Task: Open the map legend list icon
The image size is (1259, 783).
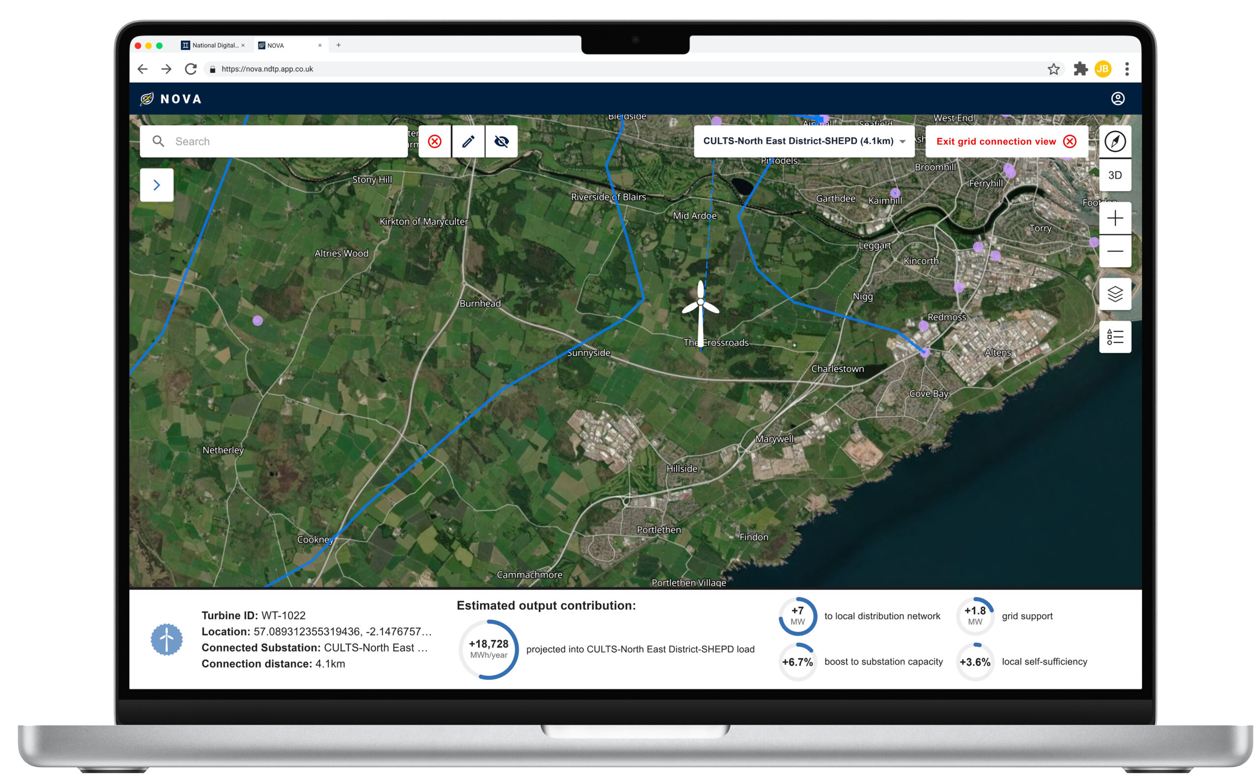Action: tap(1114, 337)
